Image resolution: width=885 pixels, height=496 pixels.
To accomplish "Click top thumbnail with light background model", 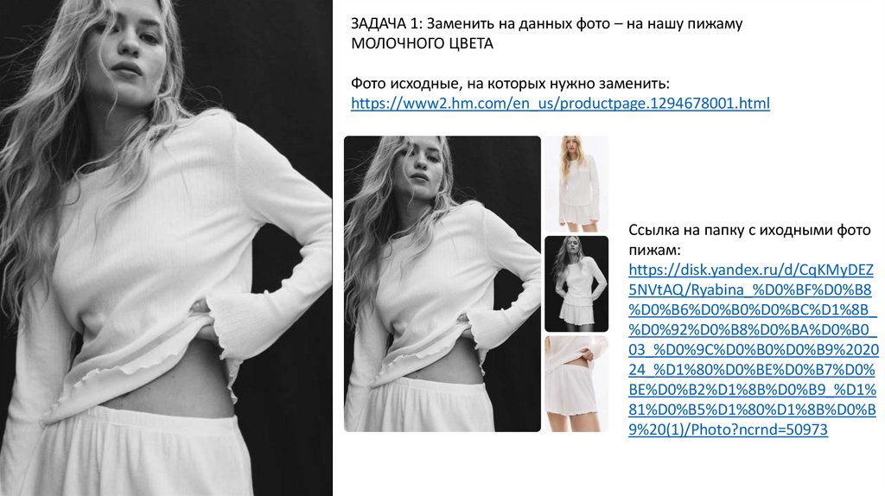I will click(576, 184).
